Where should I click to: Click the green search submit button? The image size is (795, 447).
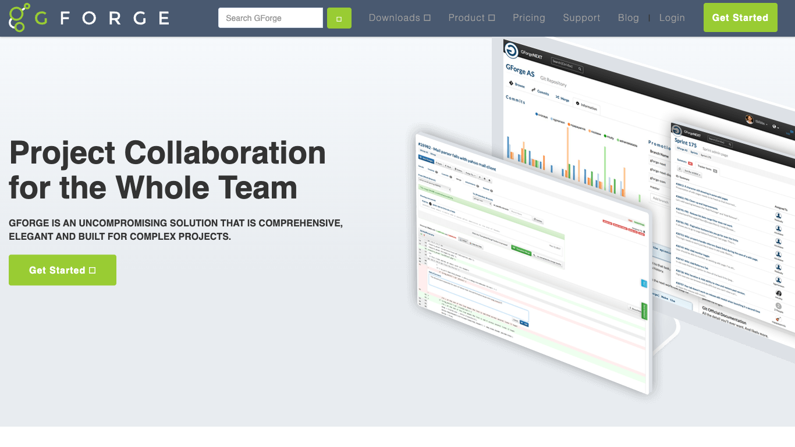click(x=339, y=18)
